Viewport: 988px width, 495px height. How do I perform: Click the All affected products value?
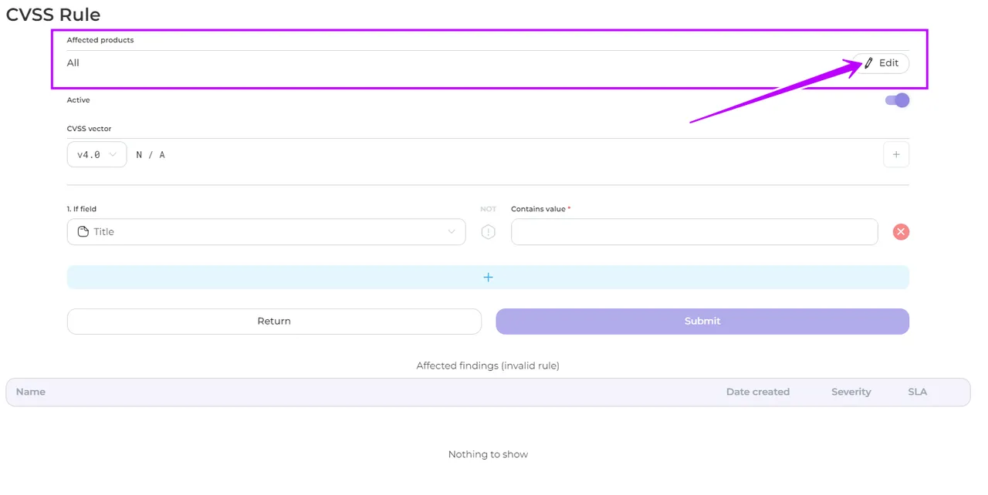click(x=73, y=63)
